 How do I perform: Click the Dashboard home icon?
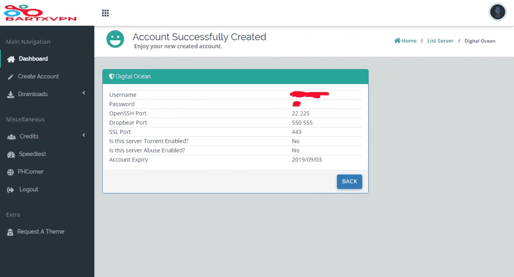pyautogui.click(x=11, y=59)
